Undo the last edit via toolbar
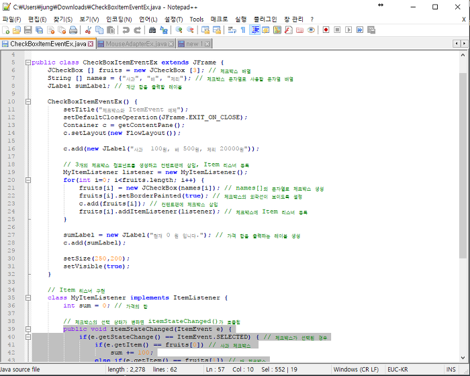This screenshot has width=470, height=376. pyautogui.click(x=126, y=30)
